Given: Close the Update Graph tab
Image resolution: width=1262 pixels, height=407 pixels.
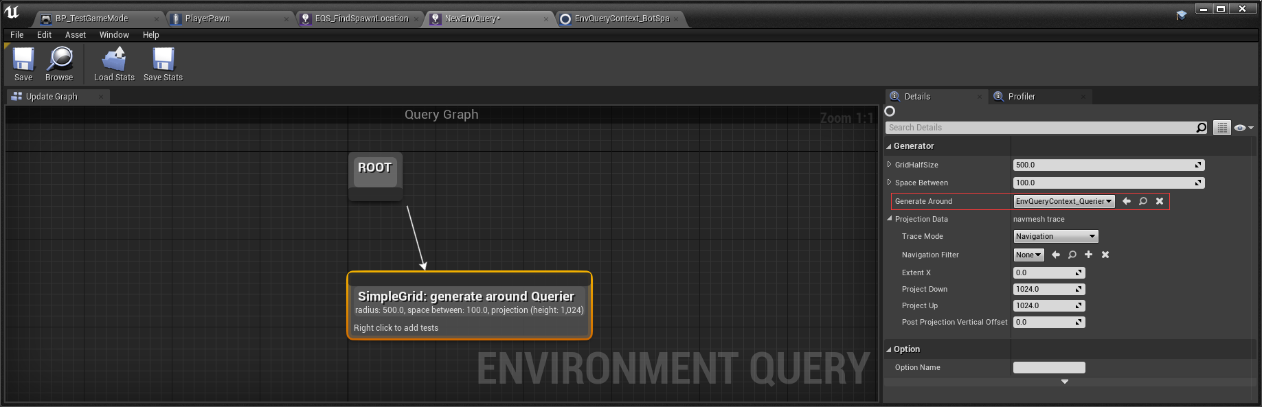Looking at the screenshot, I should (x=101, y=97).
